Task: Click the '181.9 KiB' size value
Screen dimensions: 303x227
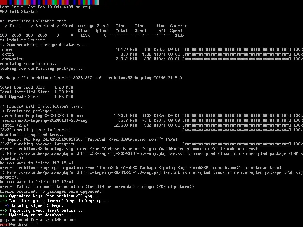Action: point(126,50)
